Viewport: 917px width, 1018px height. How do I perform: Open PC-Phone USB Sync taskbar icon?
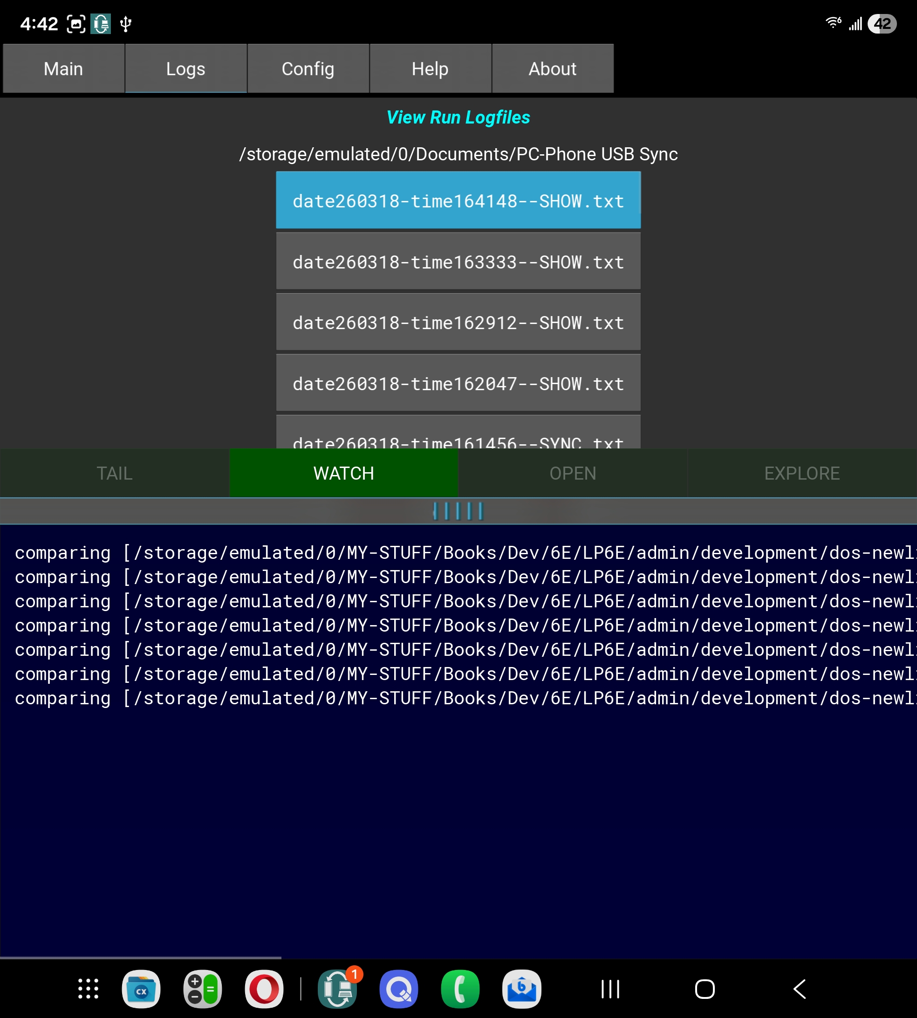tap(337, 989)
